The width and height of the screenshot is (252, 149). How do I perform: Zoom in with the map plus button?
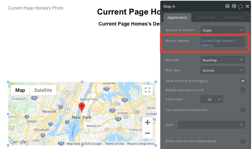[148, 122]
